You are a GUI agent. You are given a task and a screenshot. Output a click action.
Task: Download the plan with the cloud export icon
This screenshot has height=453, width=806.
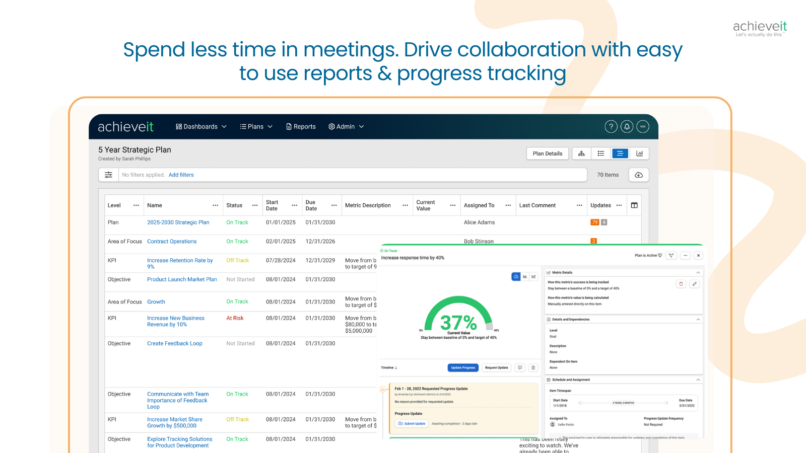pyautogui.click(x=638, y=175)
